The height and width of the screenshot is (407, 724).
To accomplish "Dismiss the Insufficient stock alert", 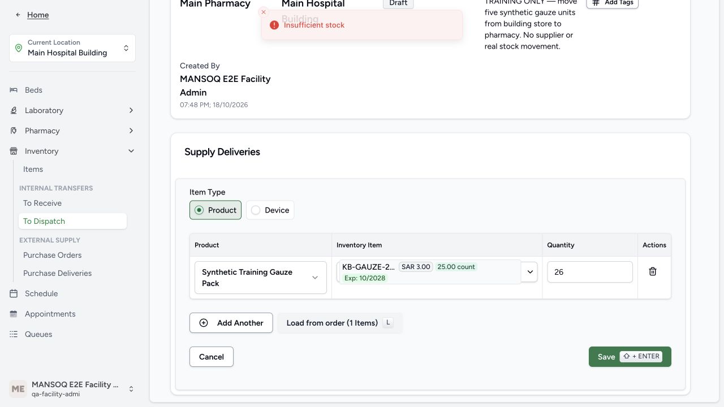I will 263,12.
